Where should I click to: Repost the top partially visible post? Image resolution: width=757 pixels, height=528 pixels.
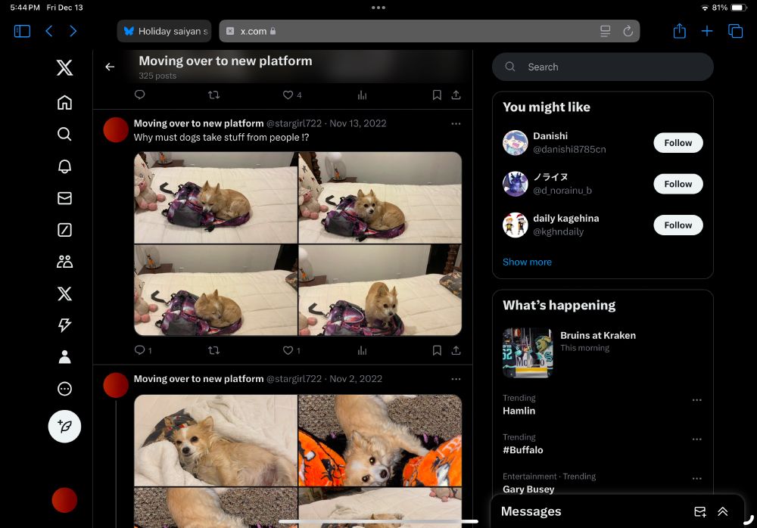214,95
